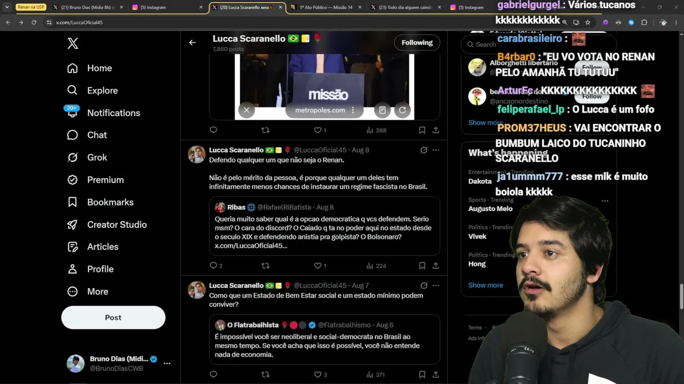Click the browser back arrow
This screenshot has width=684, height=384.
[x=8, y=22]
